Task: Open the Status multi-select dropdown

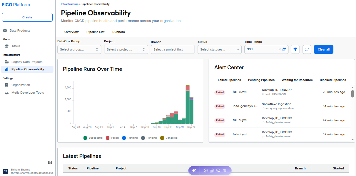Action: coord(220,49)
